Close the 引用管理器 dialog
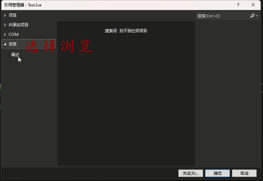The height and width of the screenshot is (181, 263). (253, 5)
